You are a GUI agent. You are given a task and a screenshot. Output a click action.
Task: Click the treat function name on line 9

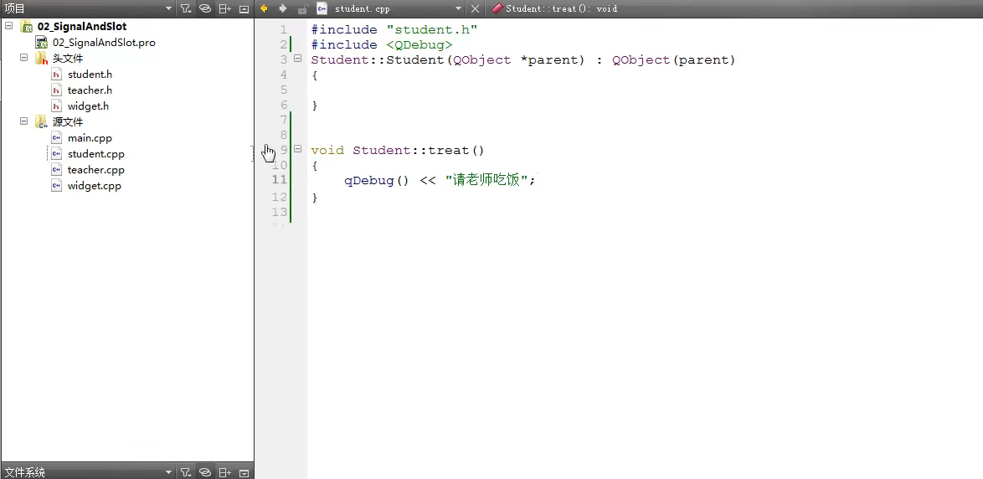click(449, 151)
